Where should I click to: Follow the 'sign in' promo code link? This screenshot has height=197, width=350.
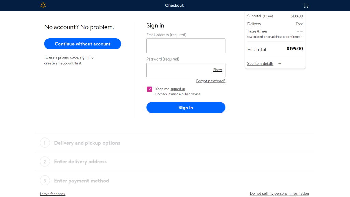coord(85,57)
